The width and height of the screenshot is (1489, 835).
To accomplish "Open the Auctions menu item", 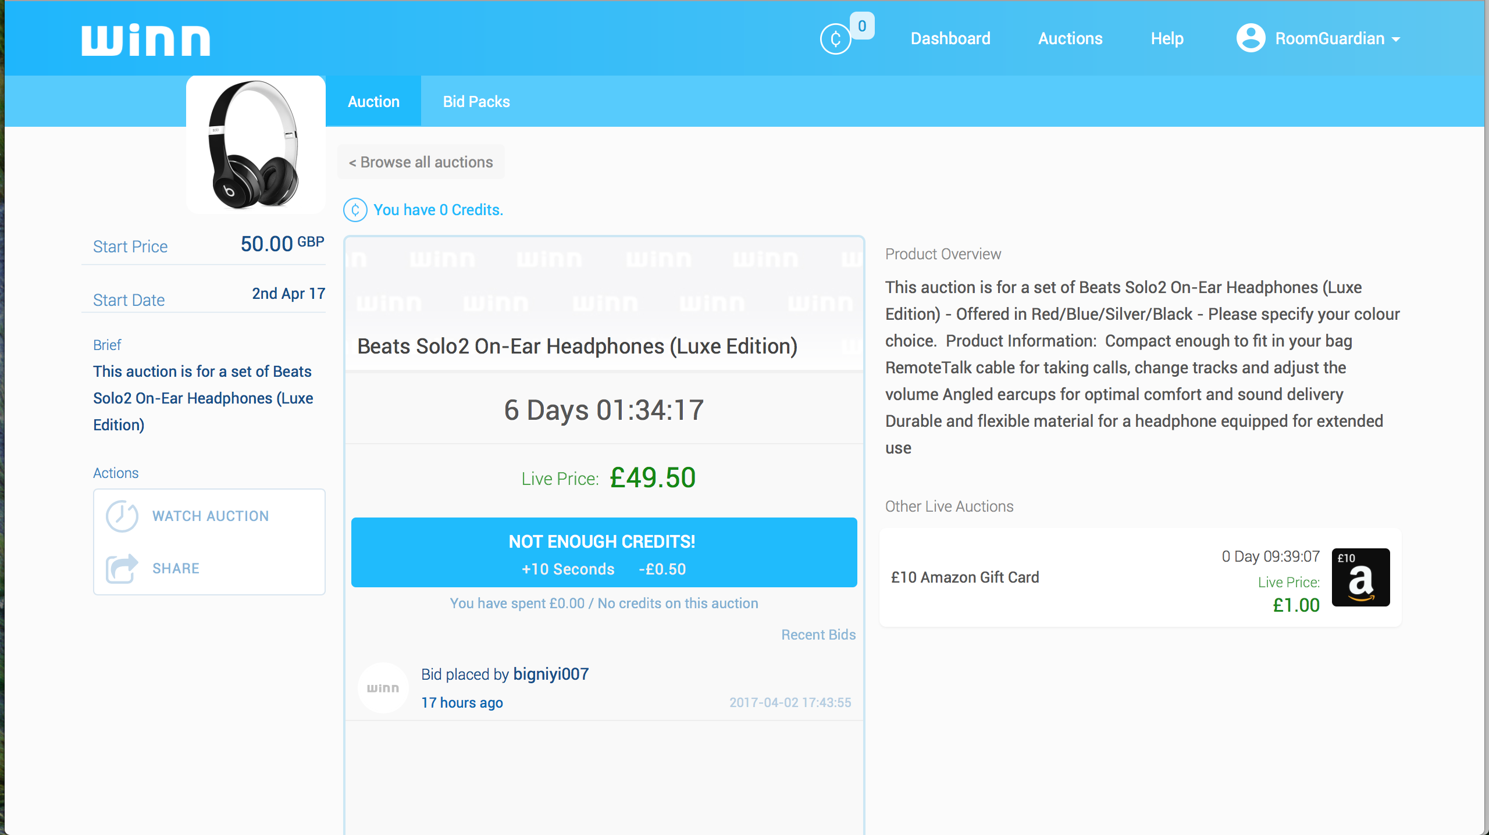I will [1070, 38].
